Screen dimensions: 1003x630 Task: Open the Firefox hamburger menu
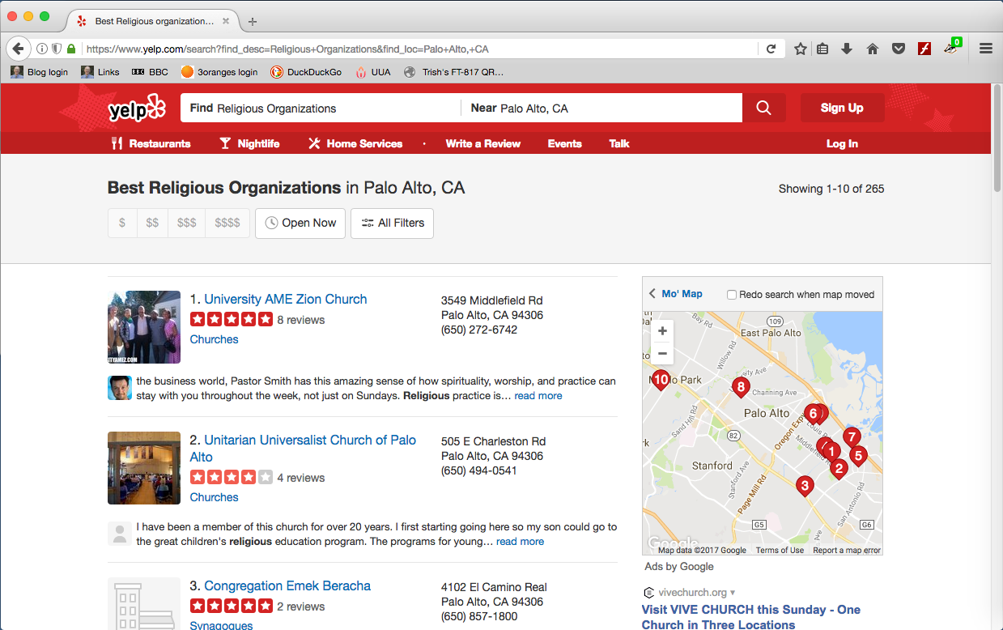click(985, 49)
